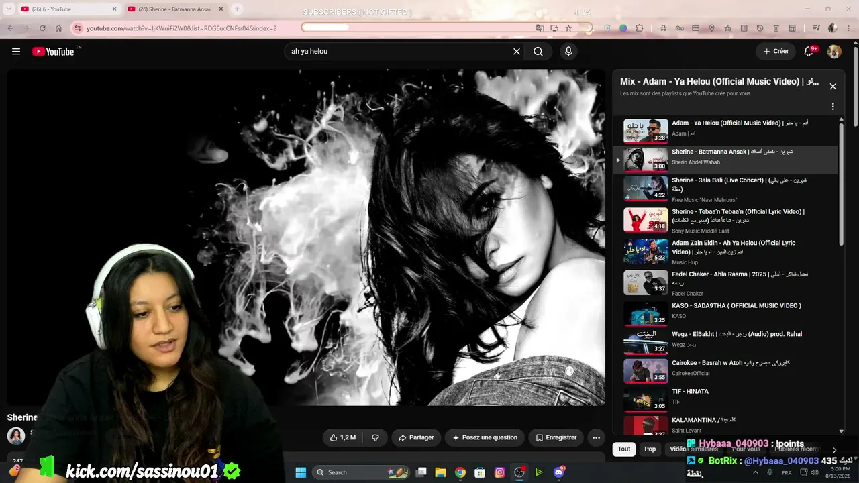Open the Sherine channel avatar below video

click(16, 436)
